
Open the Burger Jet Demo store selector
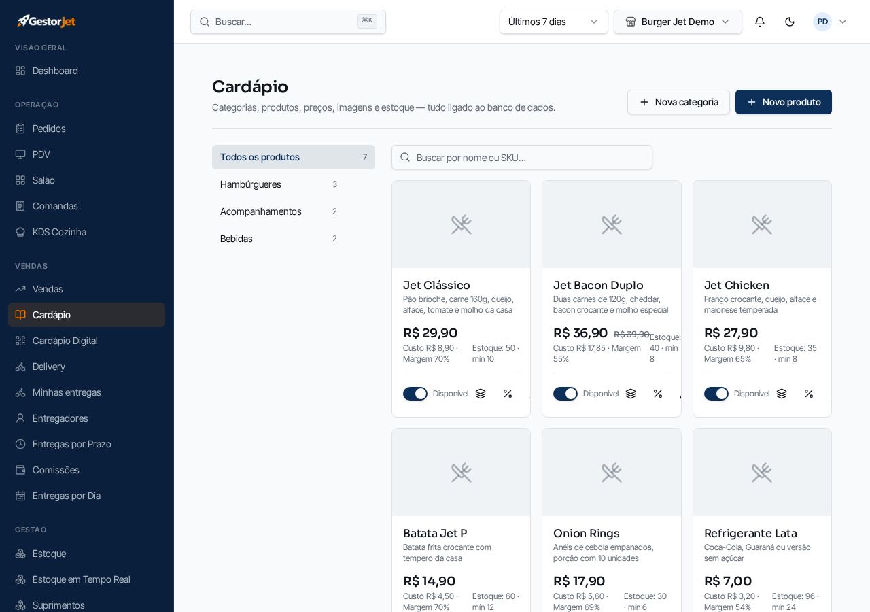tap(678, 22)
